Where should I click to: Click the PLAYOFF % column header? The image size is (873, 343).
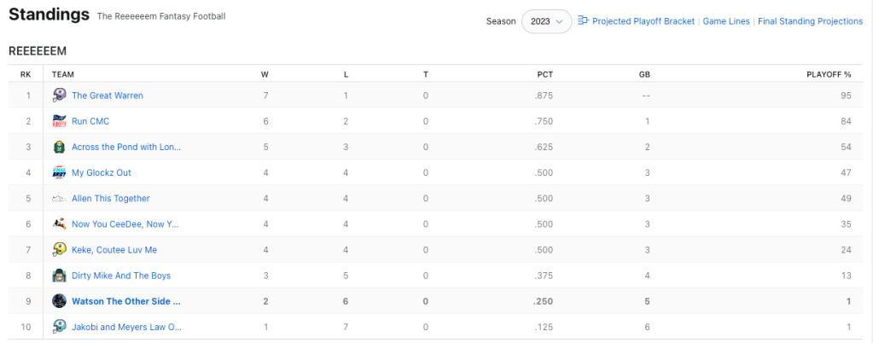tap(829, 74)
